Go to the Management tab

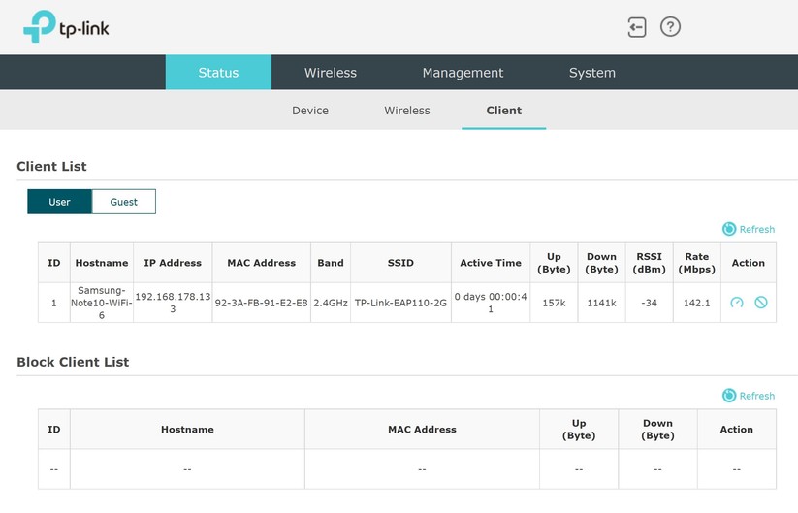tap(463, 73)
